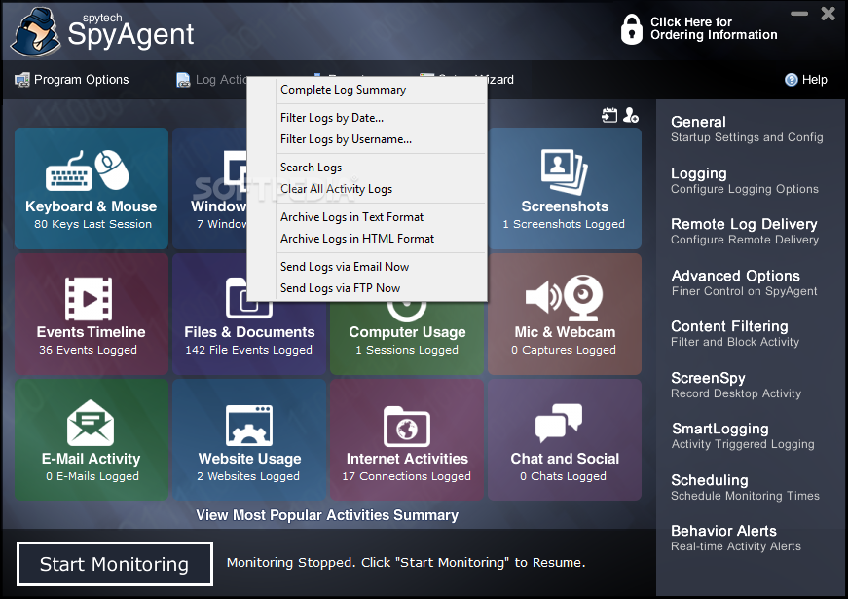Click the Program Options computer icon
This screenshot has height=599, width=848.
22,80
